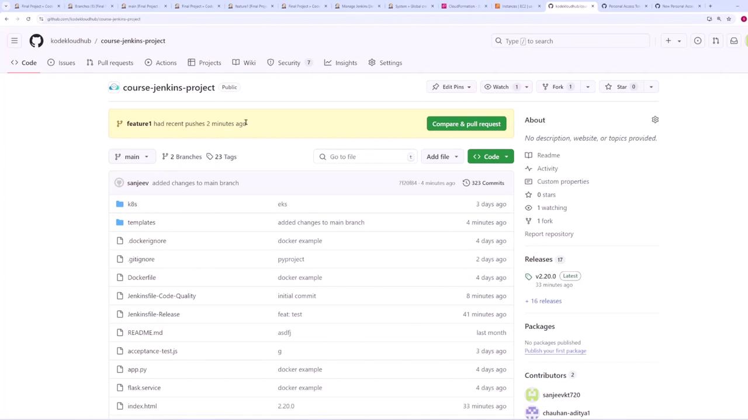This screenshot has width=748, height=420.
Task: Switch to the Pull requests tab
Action: coord(110,63)
